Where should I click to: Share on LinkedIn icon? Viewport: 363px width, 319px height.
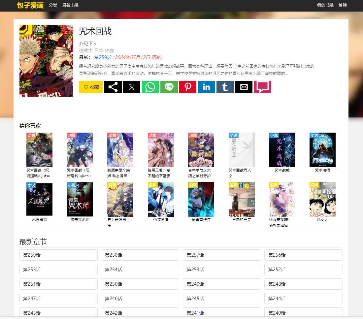coord(207,87)
